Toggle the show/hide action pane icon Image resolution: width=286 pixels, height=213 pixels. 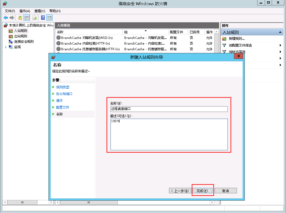click(49, 18)
